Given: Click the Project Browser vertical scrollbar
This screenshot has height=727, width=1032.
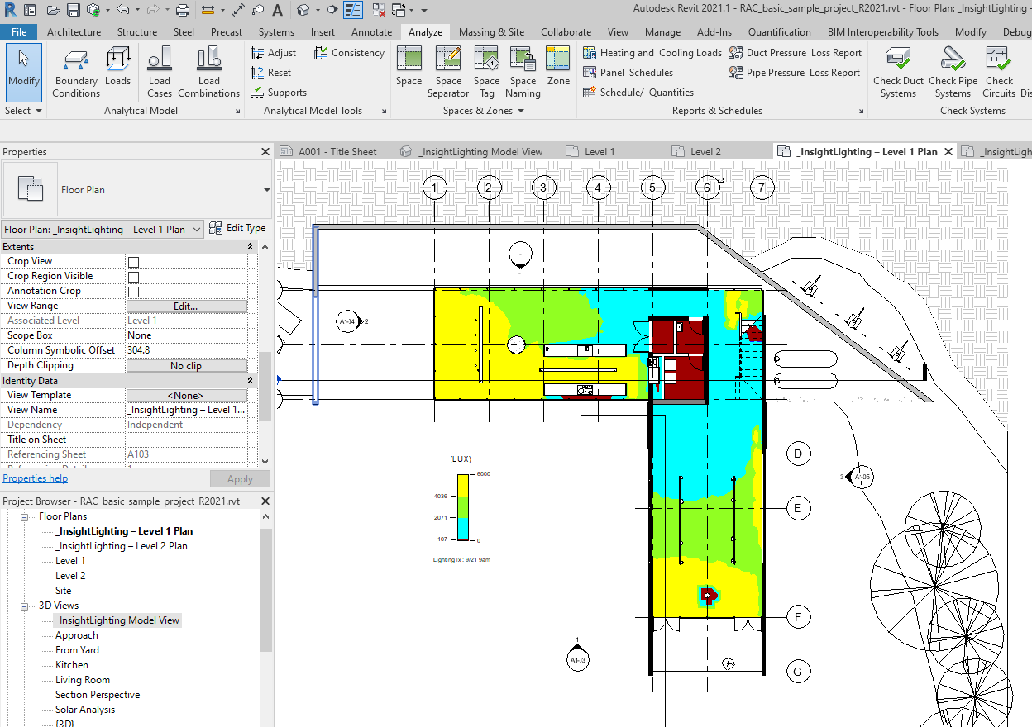Looking at the screenshot, I should tap(265, 590).
